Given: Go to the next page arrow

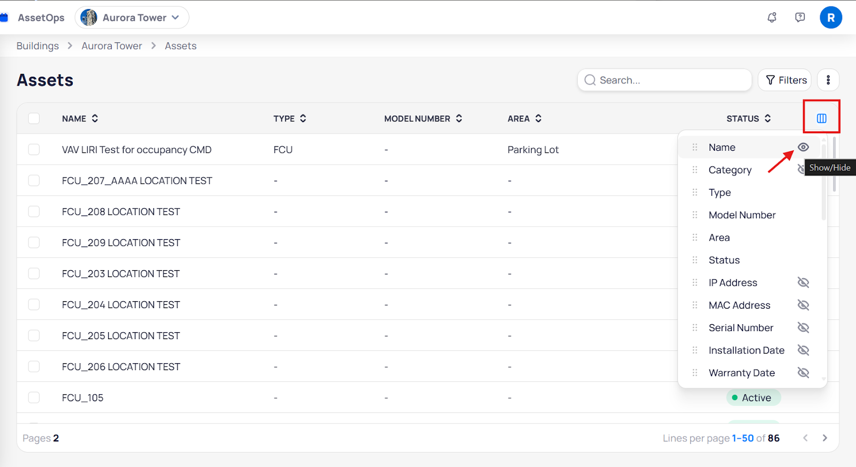Looking at the screenshot, I should (824, 438).
